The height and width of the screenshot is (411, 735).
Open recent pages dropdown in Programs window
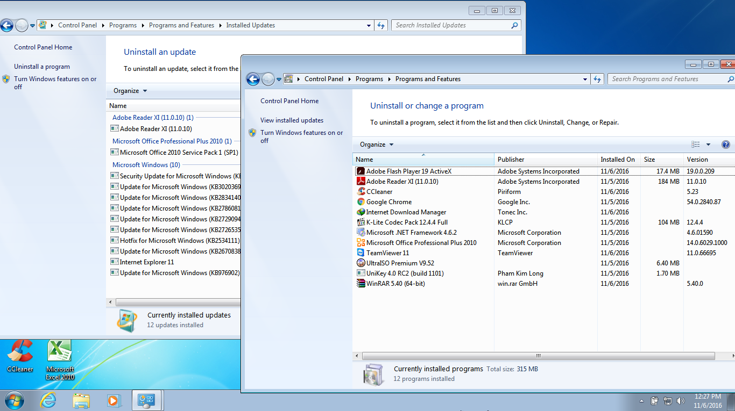coord(279,79)
